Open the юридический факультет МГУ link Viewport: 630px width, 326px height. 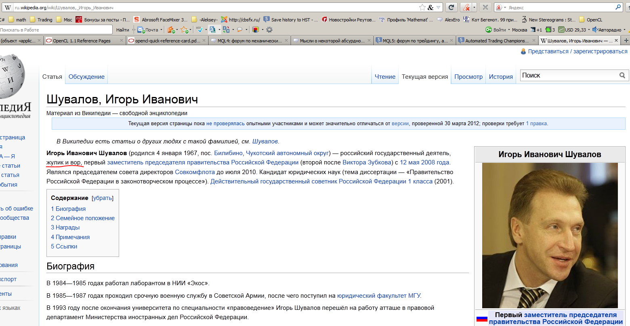379,296
